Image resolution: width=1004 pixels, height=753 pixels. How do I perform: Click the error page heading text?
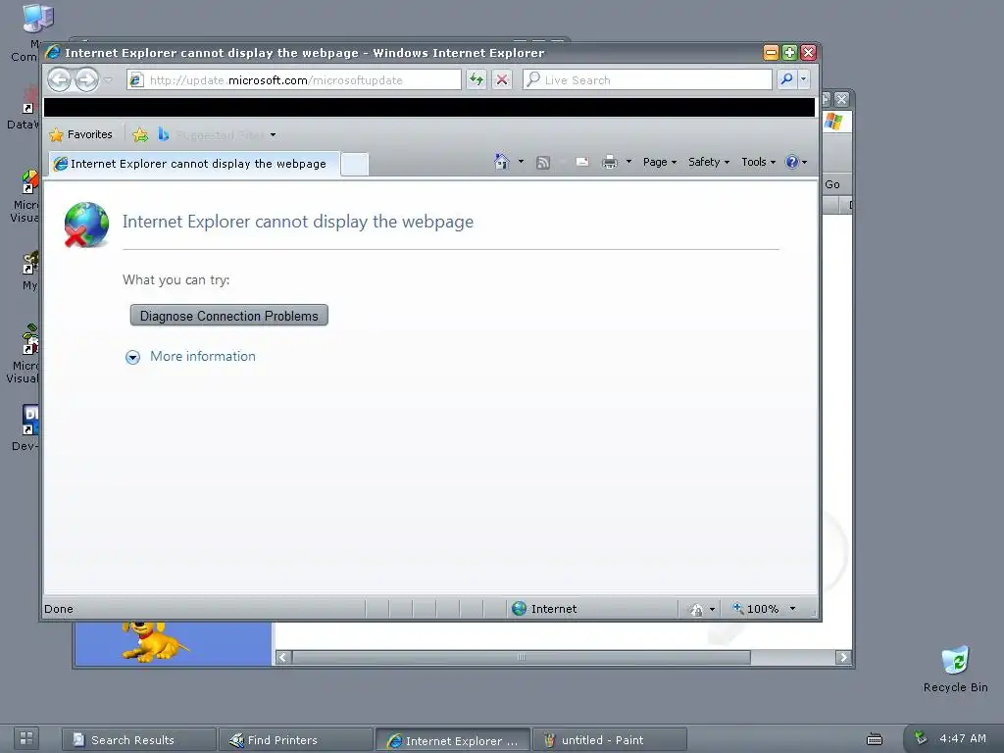298,222
